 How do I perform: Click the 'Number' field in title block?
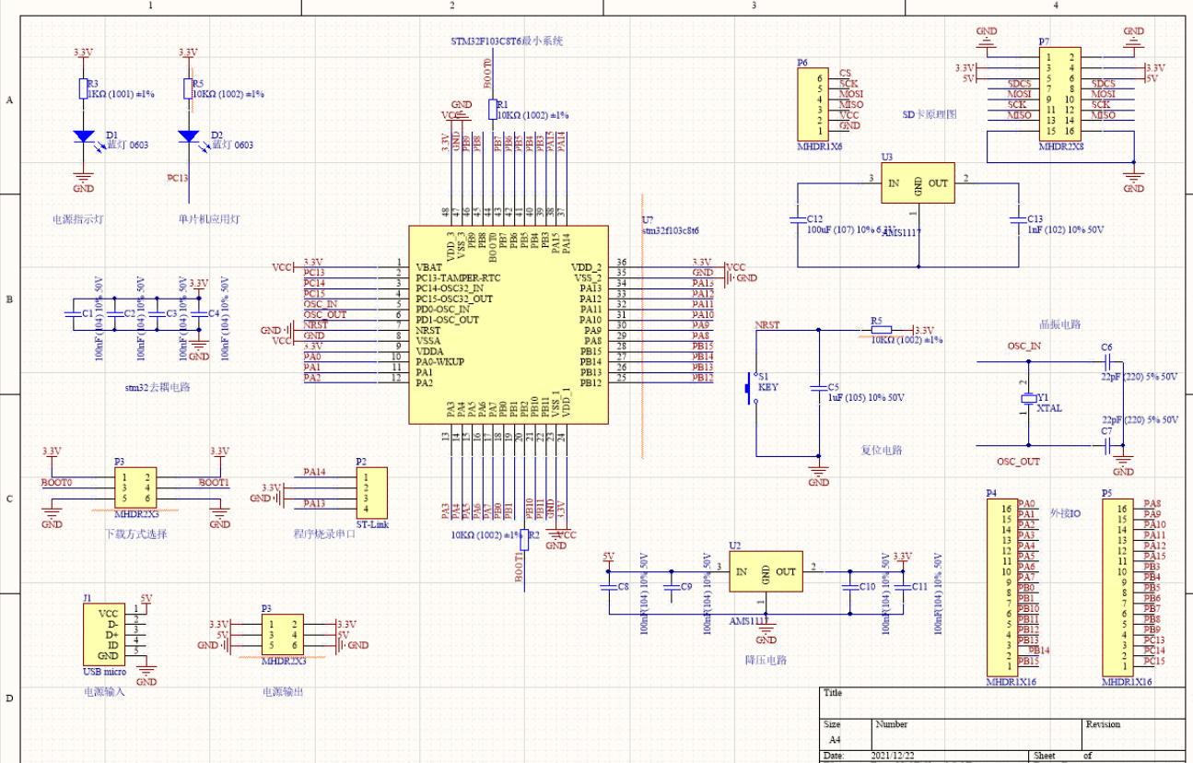click(892, 724)
